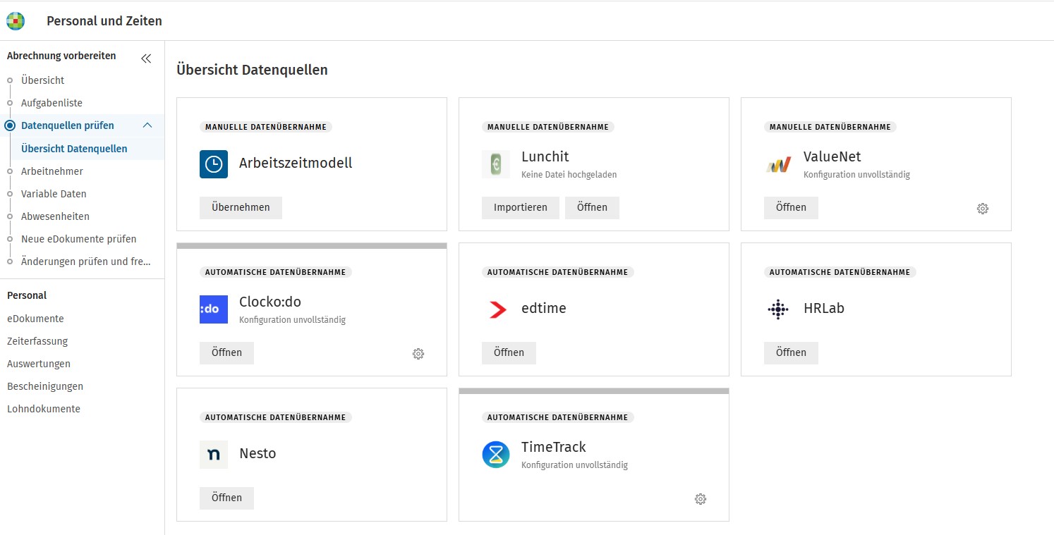
Task: Click Keine Datei hochgeladen text
Action: (x=569, y=175)
